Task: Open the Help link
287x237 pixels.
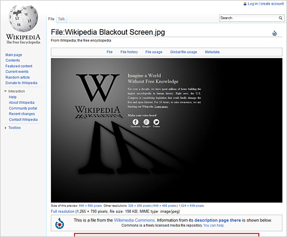Action: click(x=13, y=97)
